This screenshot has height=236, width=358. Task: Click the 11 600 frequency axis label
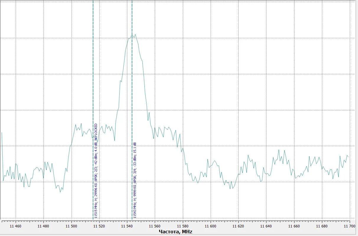(211, 226)
